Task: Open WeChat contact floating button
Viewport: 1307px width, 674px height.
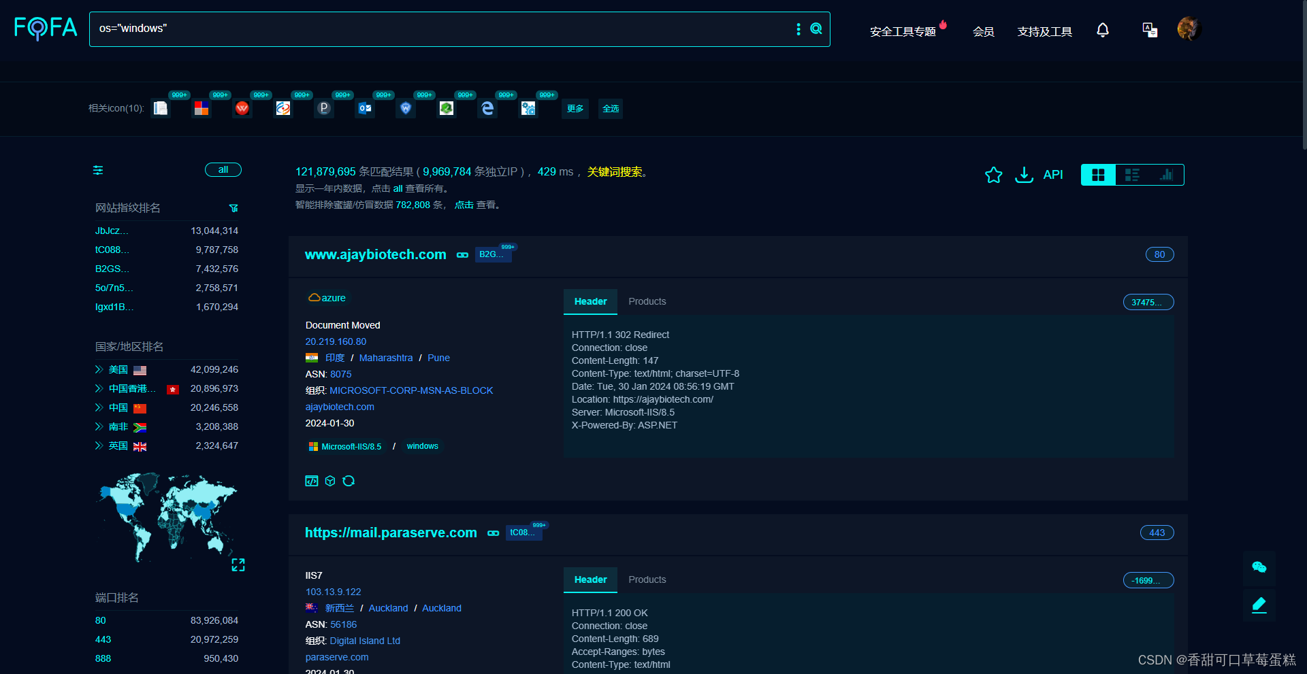Action: tap(1259, 568)
